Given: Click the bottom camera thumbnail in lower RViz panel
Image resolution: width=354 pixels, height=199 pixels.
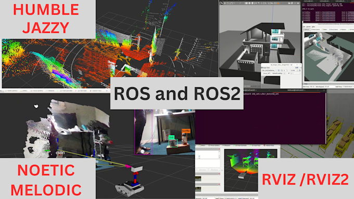Looking at the screenshot, I should pos(198,189).
